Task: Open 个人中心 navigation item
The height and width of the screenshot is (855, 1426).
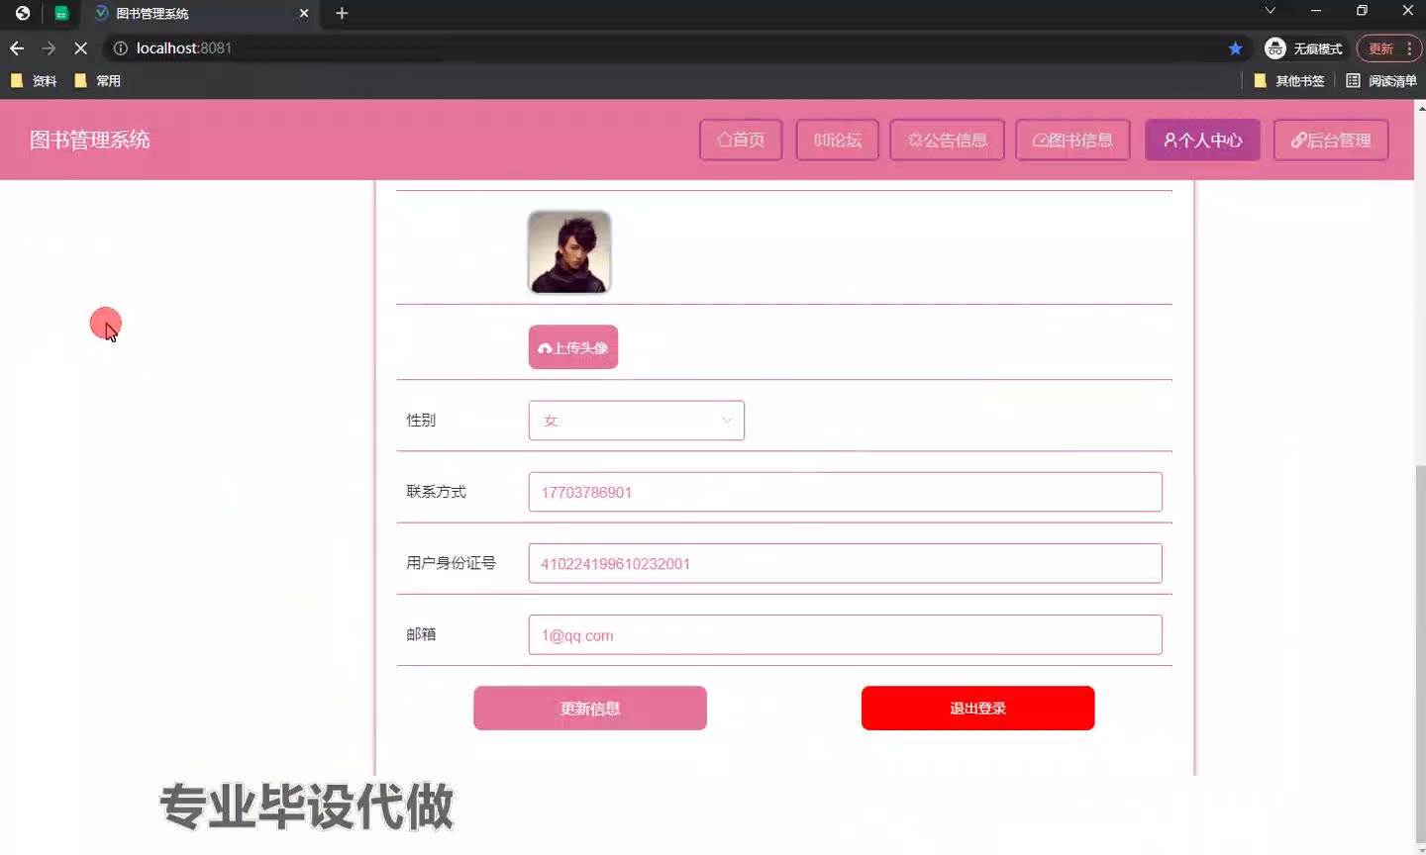Action: (1202, 140)
